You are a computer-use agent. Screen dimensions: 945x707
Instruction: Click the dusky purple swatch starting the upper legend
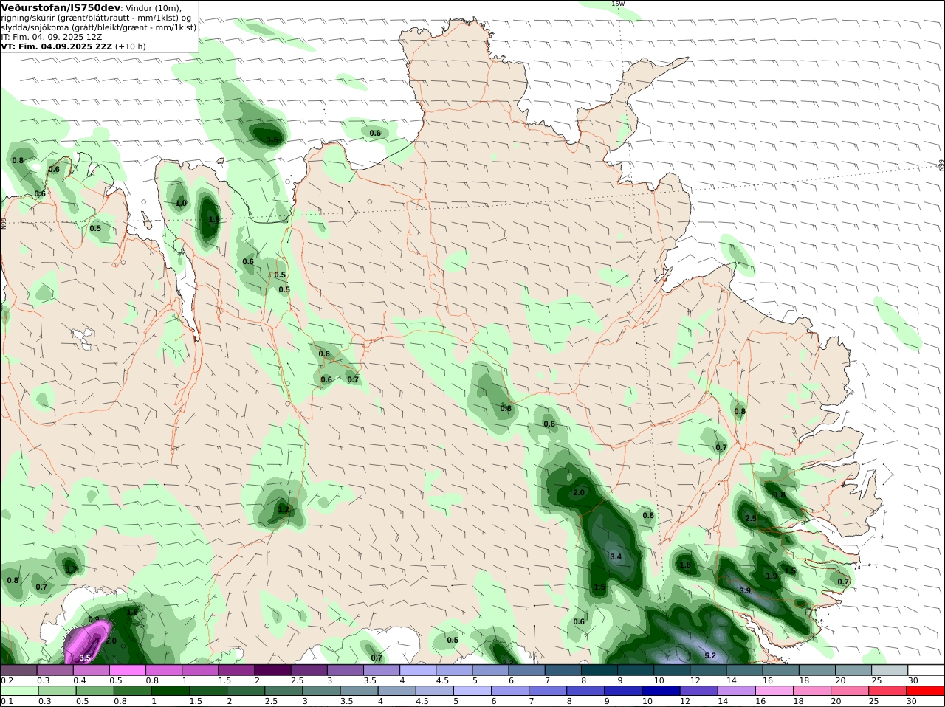[x=18, y=670]
